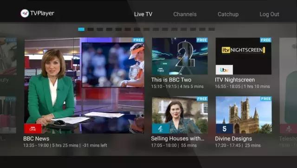Click the BBC Two channel logo
The image size is (297, 168).
161,70
